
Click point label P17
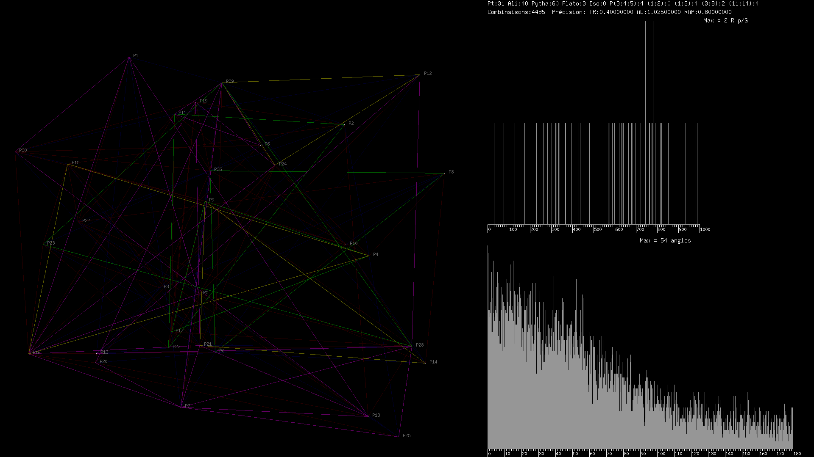[179, 331]
